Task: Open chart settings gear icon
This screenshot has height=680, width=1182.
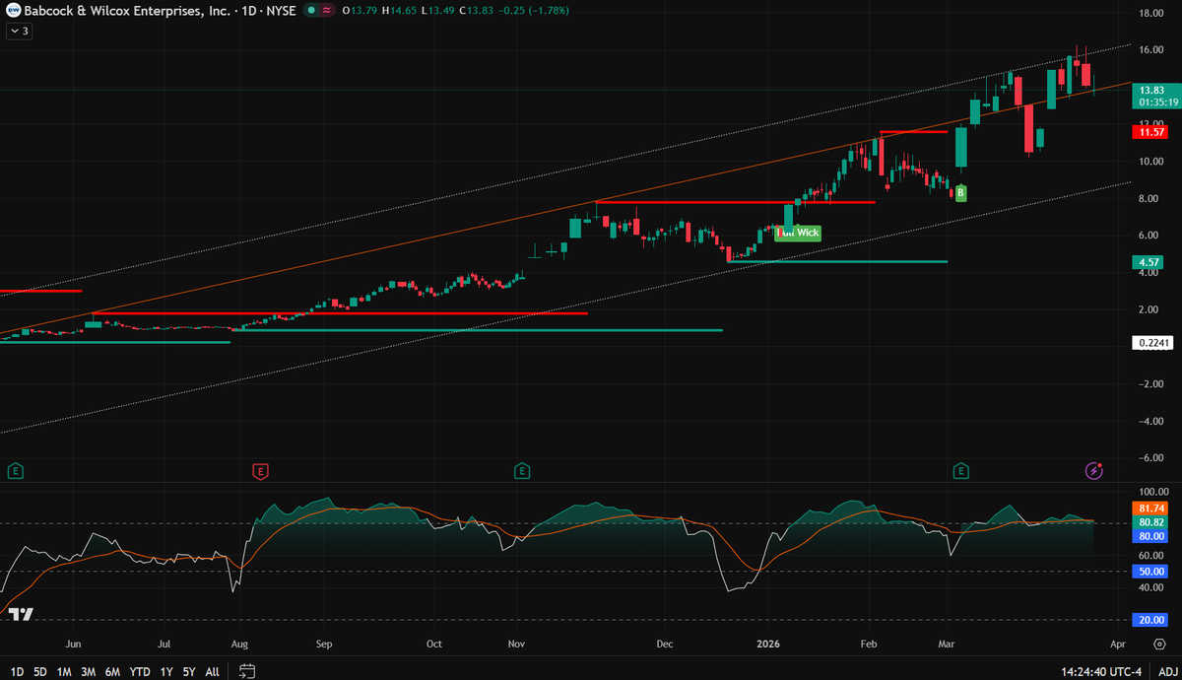Action: point(1159,644)
